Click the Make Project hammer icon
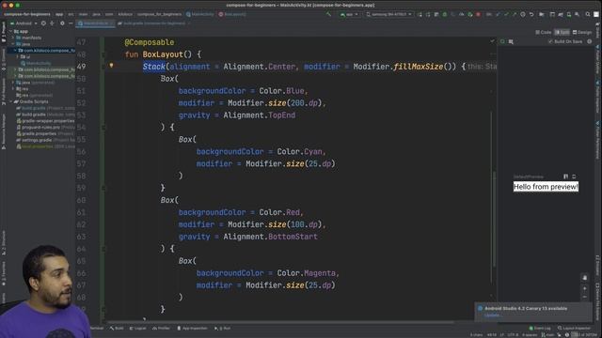This screenshot has height=338, width=602. tap(328, 14)
